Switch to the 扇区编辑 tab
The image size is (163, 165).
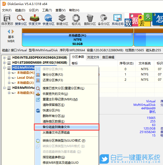(108, 57)
